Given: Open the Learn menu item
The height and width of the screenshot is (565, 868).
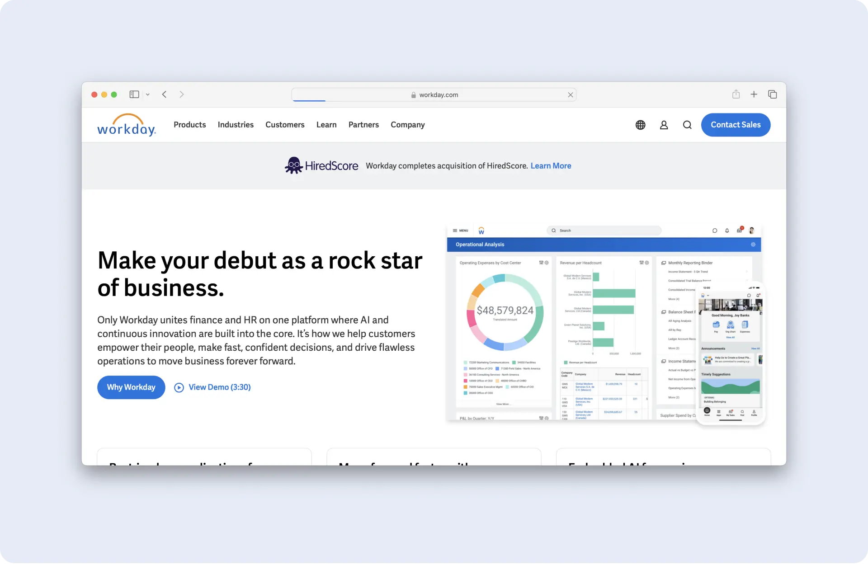Looking at the screenshot, I should coord(326,125).
